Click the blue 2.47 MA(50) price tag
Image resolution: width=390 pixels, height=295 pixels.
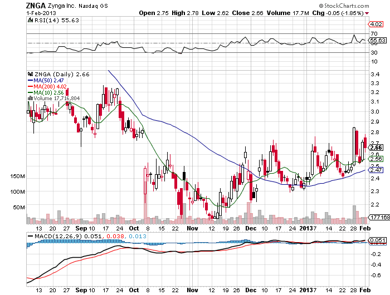376,170
